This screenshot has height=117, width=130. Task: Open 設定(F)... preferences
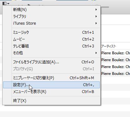point(51,85)
